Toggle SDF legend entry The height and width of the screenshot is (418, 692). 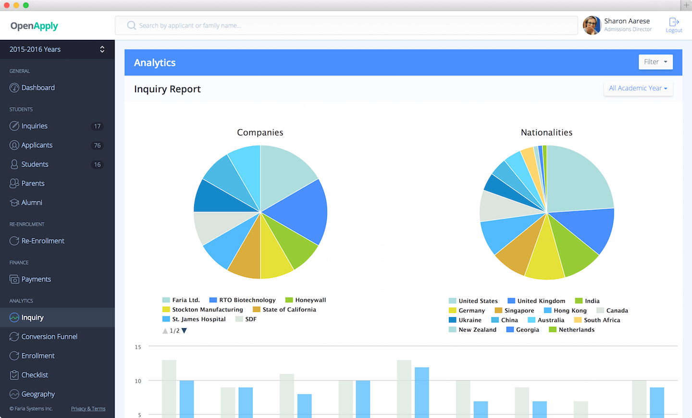246,319
